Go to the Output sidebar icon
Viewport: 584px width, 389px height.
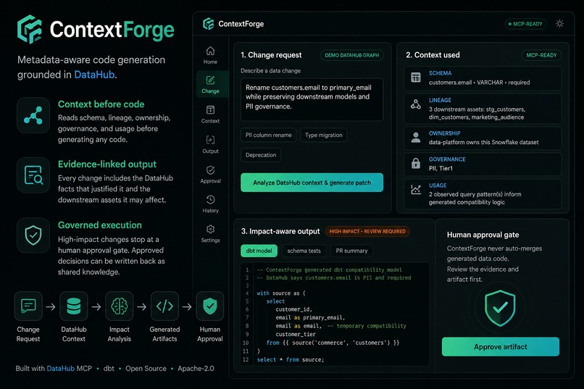pyautogui.click(x=210, y=140)
